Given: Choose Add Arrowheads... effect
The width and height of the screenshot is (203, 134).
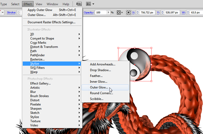Looking at the screenshot, I should [105, 64].
